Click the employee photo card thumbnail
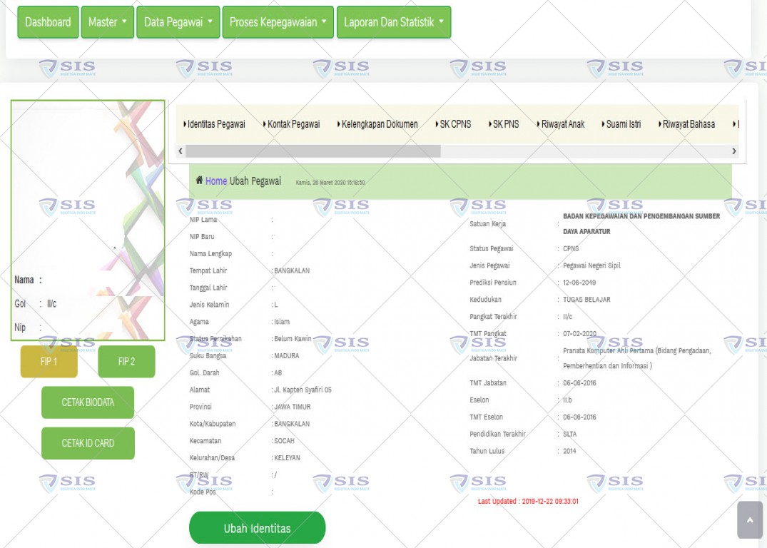767x548 pixels. pos(88,220)
